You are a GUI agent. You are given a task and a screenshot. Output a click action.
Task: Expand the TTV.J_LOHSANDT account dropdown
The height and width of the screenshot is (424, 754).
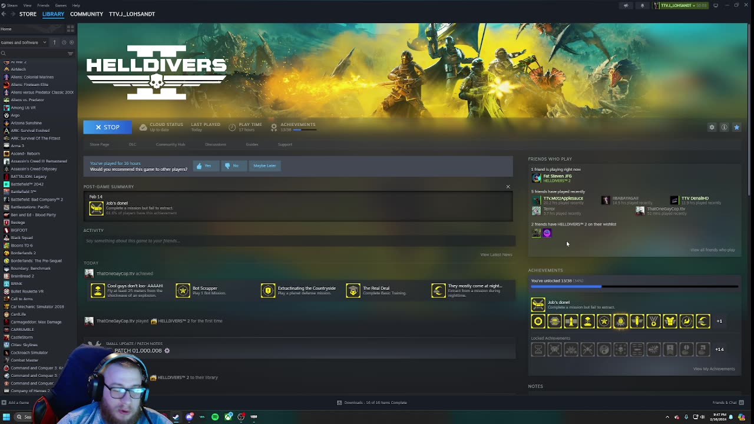pyautogui.click(x=680, y=5)
